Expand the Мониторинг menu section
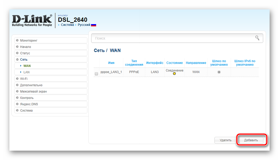 [51, 40]
